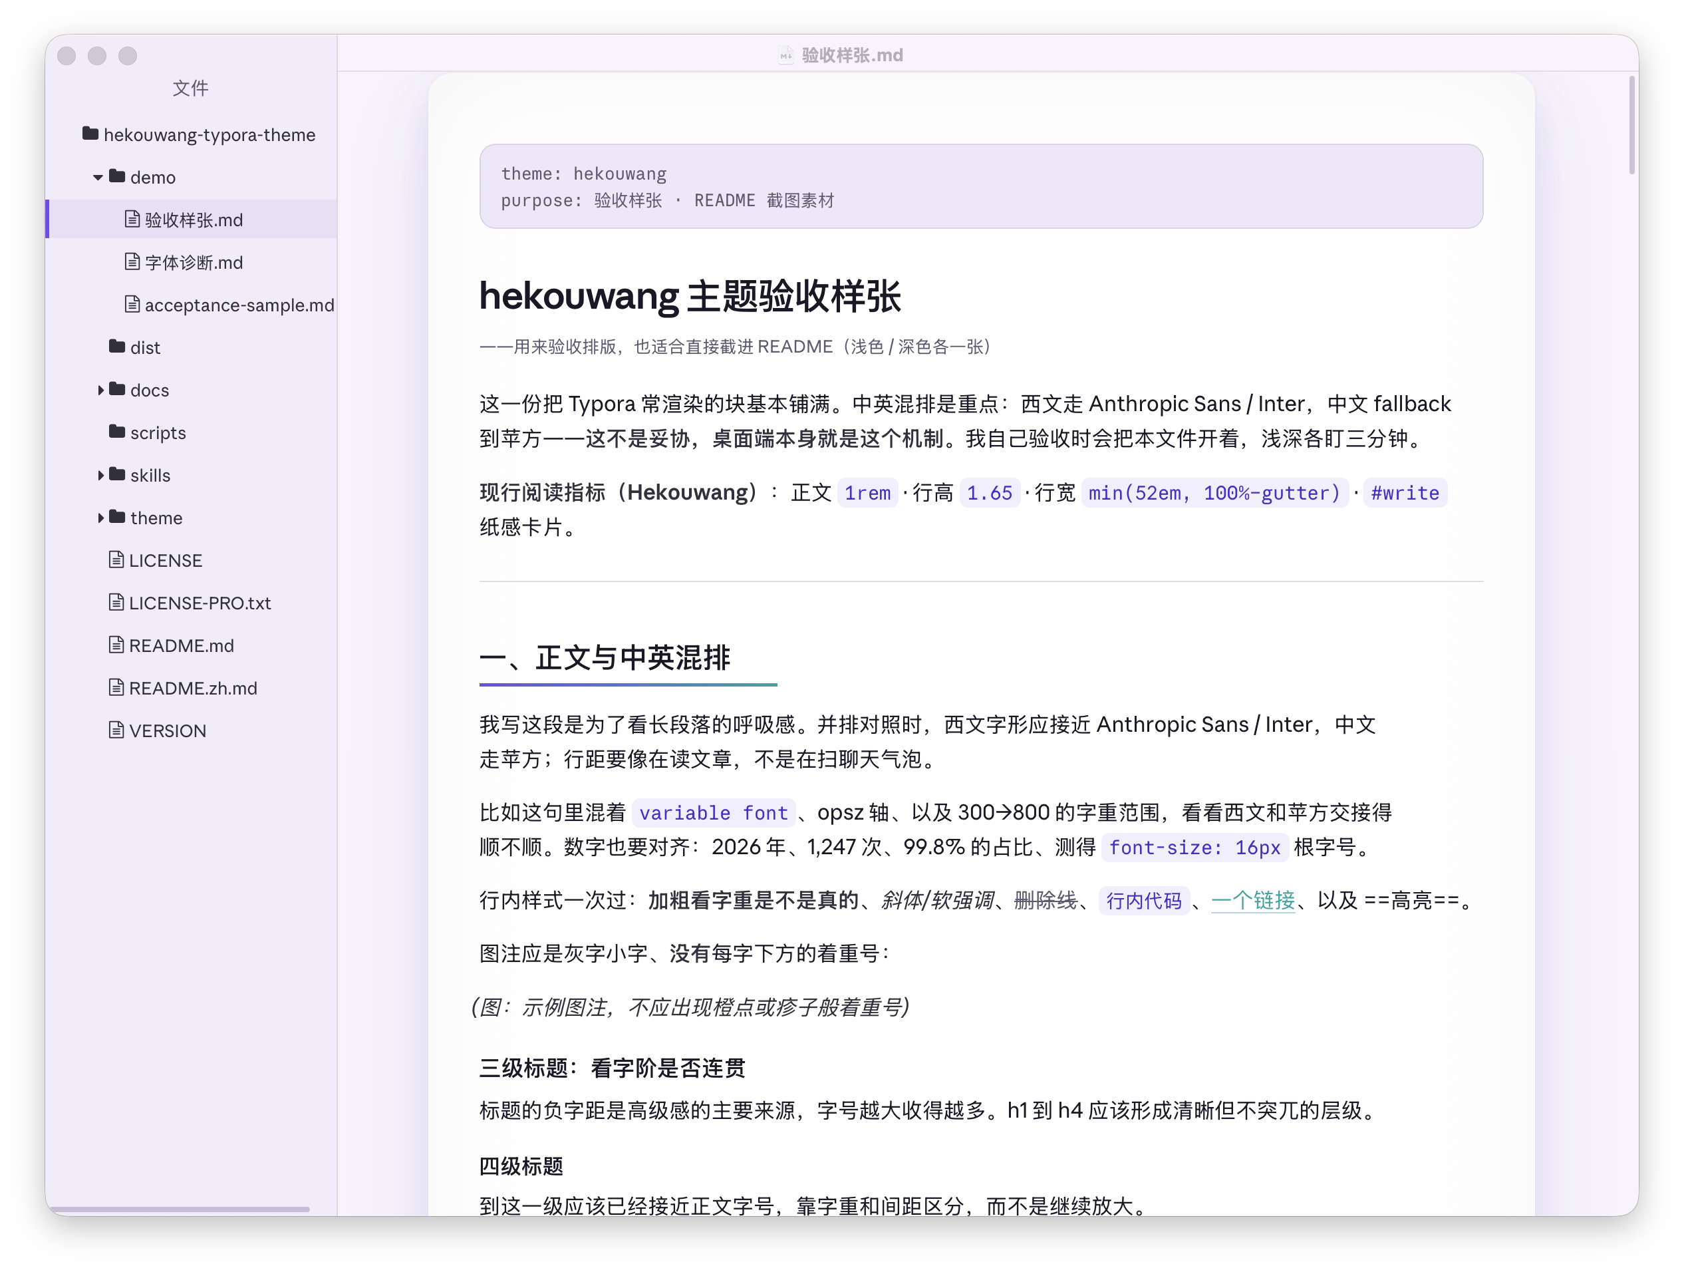Click the middle minimize window button
This screenshot has height=1272, width=1684.
[x=96, y=56]
